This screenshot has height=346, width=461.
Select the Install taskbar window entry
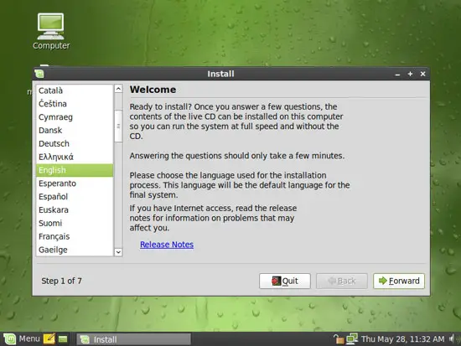point(133,339)
